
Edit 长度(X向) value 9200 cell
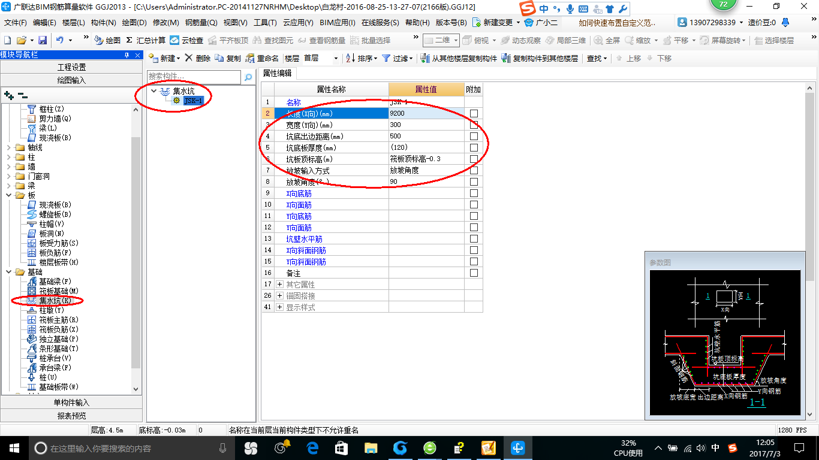click(x=426, y=113)
